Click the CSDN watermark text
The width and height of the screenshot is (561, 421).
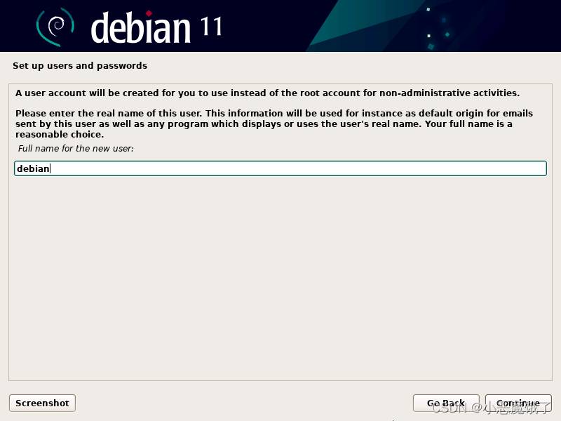(x=492, y=408)
